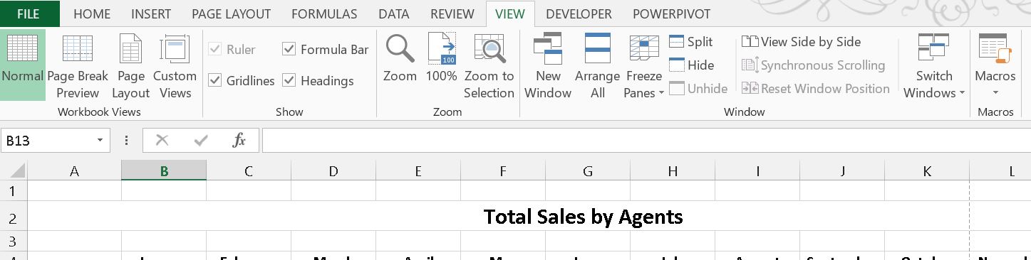Open the FORMULAS ribbon tab
Viewport: 1031px width, 260px height.
324,13
